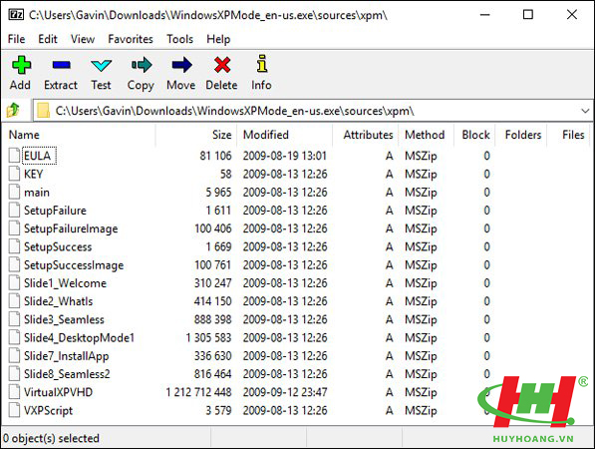Click the SetupFailure file icon

tap(14, 211)
